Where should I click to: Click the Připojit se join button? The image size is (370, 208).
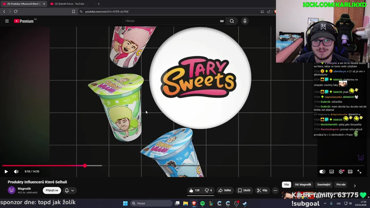coord(52,190)
